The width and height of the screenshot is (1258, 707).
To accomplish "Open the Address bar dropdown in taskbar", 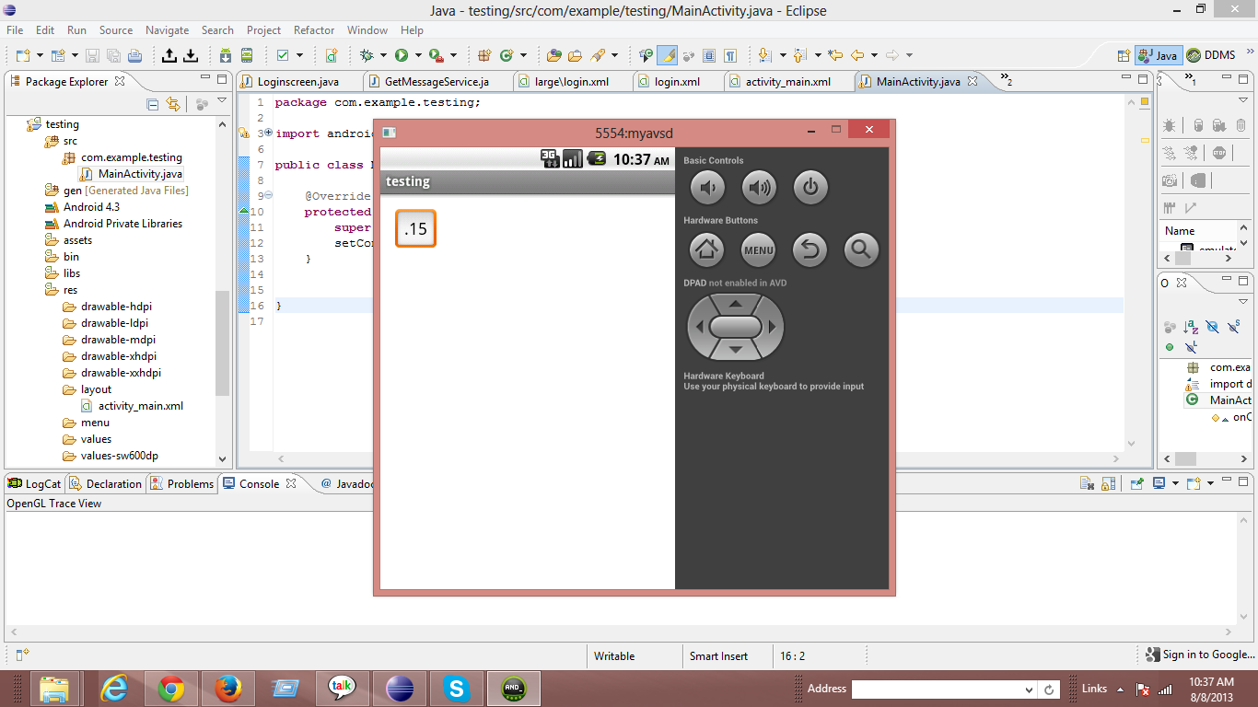I will 1029,690.
